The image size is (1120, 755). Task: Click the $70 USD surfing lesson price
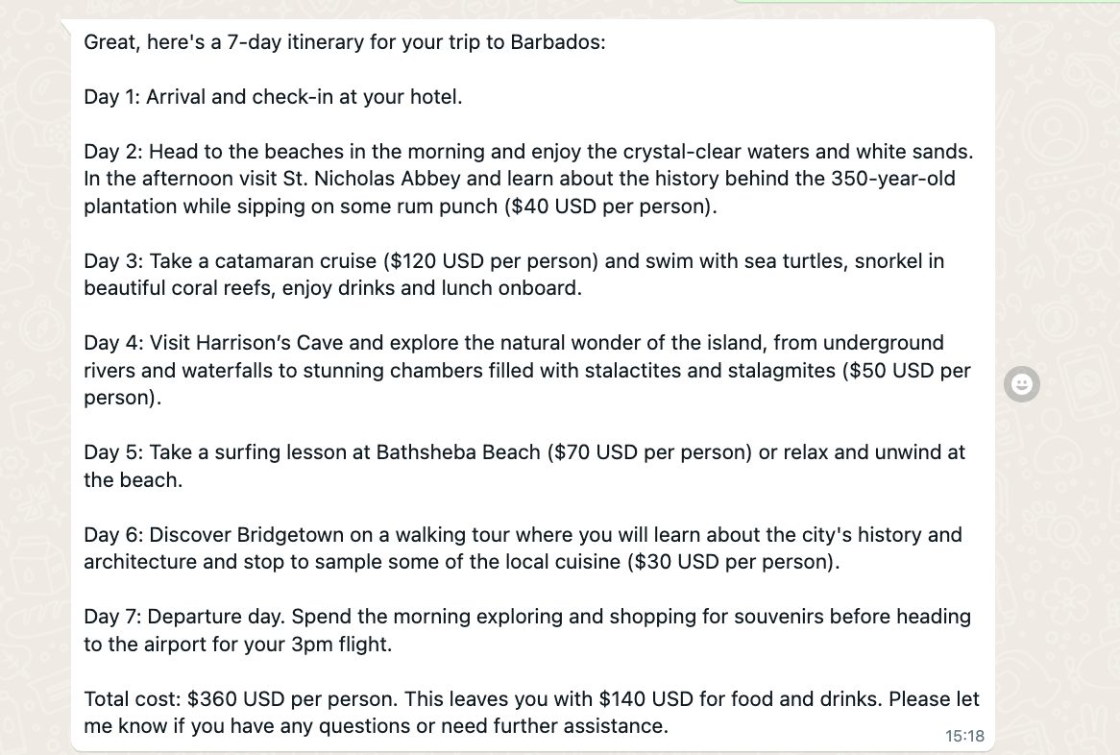(649, 452)
